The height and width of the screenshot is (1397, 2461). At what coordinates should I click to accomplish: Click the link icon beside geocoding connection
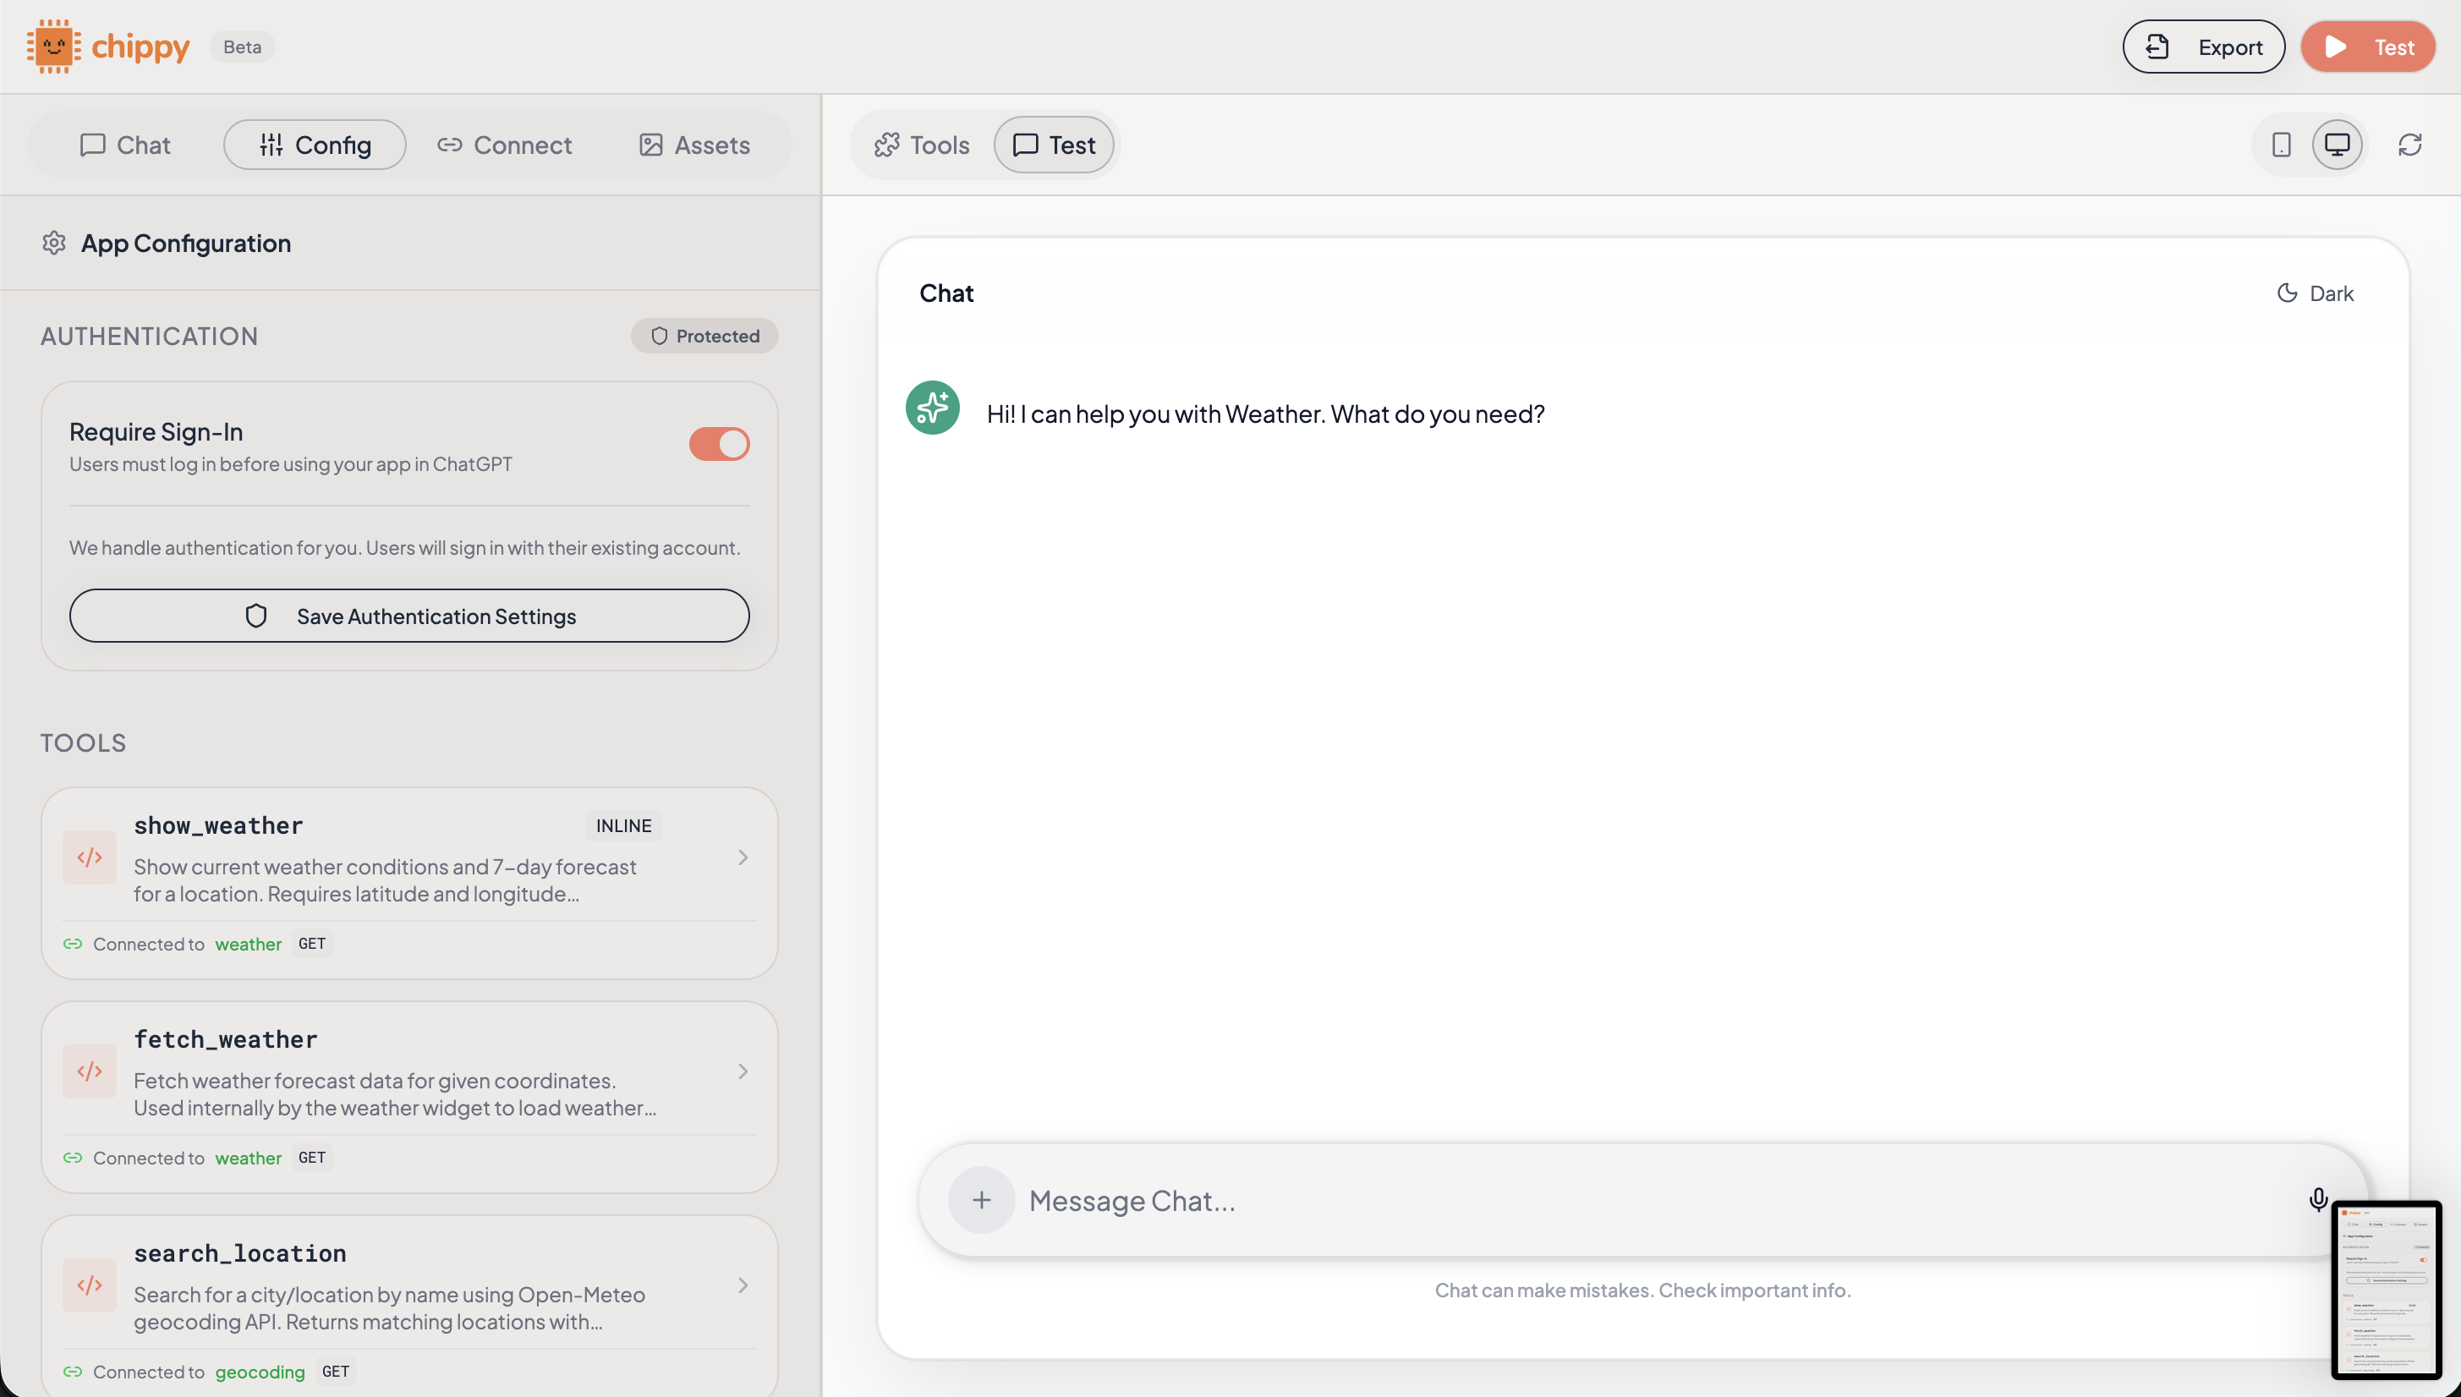tap(73, 1372)
